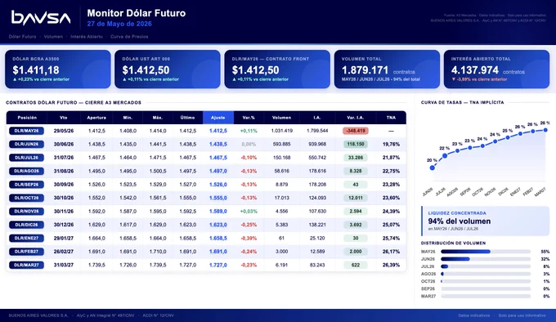
Task: Click the 12.011 Var. I.A. value
Action: [356, 198]
